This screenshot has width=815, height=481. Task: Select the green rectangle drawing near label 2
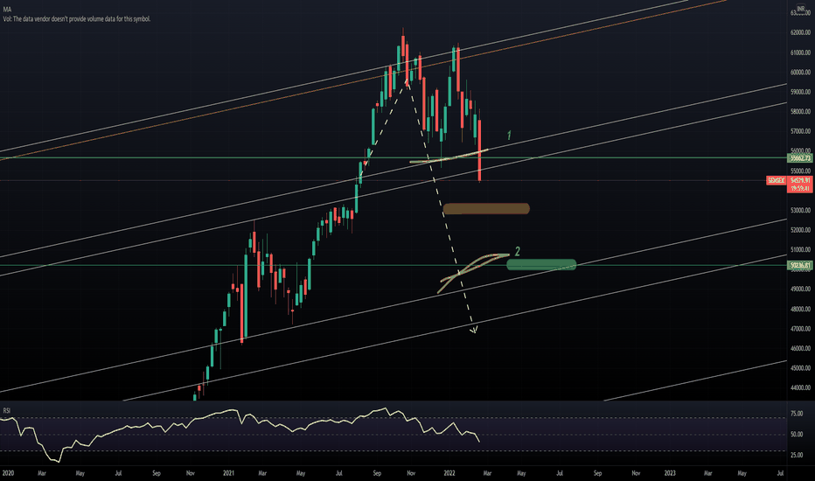pos(541,265)
